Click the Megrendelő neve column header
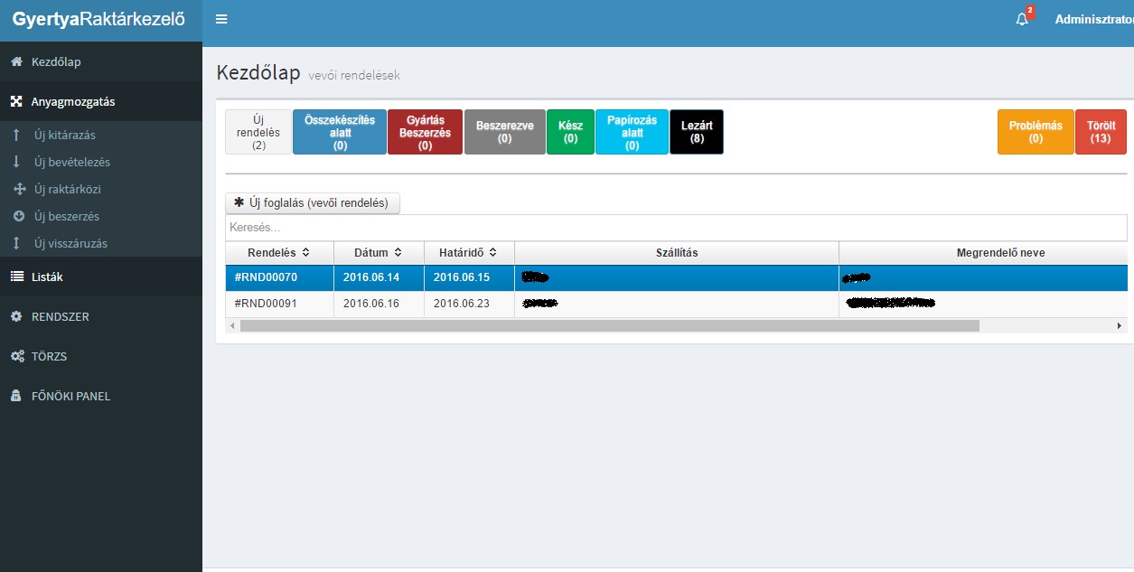The width and height of the screenshot is (1134, 572). click(x=983, y=253)
